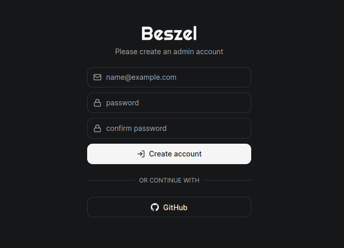This screenshot has width=344, height=248.
Task: Click the "Create account" label text
Action: click(x=175, y=154)
